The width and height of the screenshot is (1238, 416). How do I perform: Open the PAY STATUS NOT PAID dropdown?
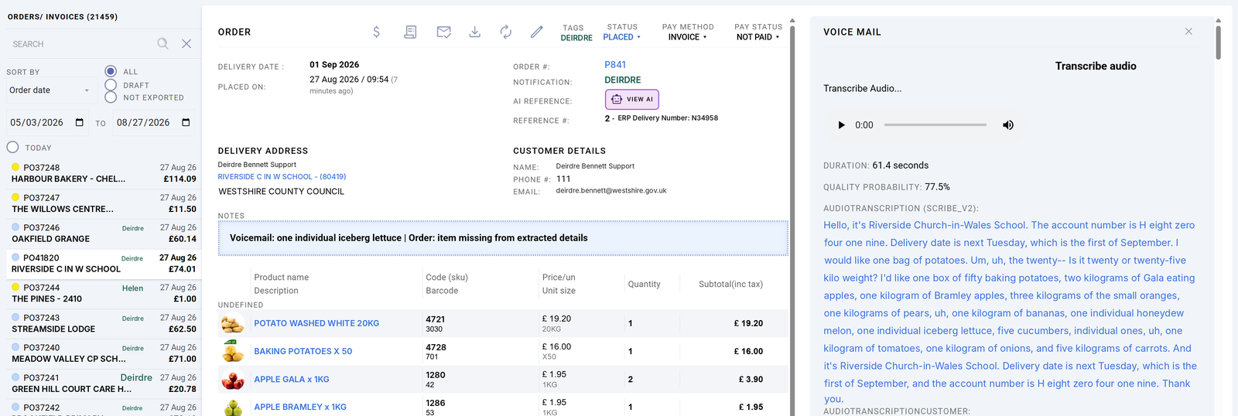click(758, 37)
